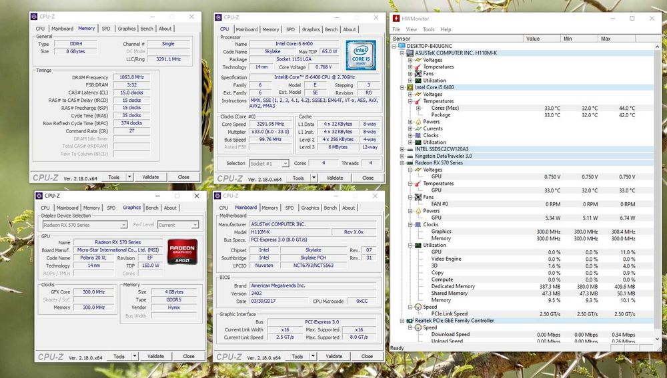The width and height of the screenshot is (667, 378).
Task: Click the CPU-Z Memory window title icon
Action: 34,17
